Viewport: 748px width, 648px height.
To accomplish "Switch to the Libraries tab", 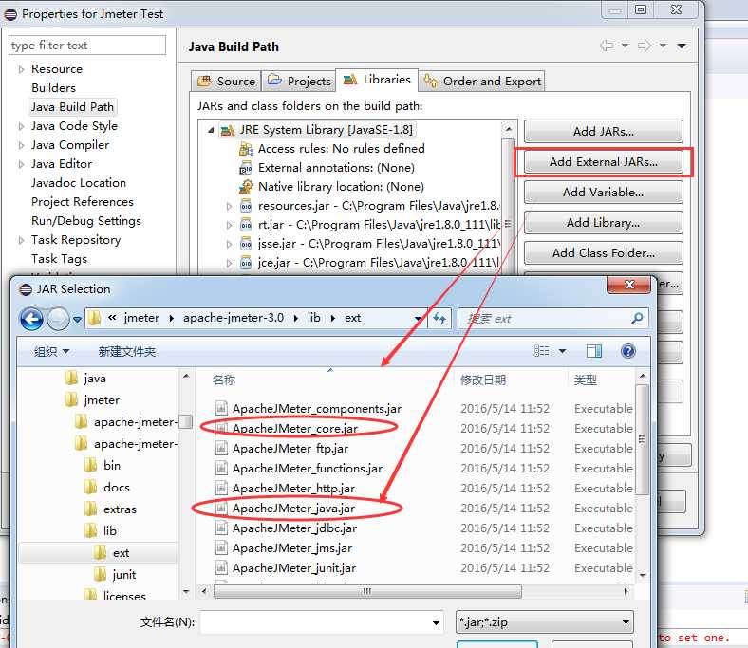I will point(377,80).
